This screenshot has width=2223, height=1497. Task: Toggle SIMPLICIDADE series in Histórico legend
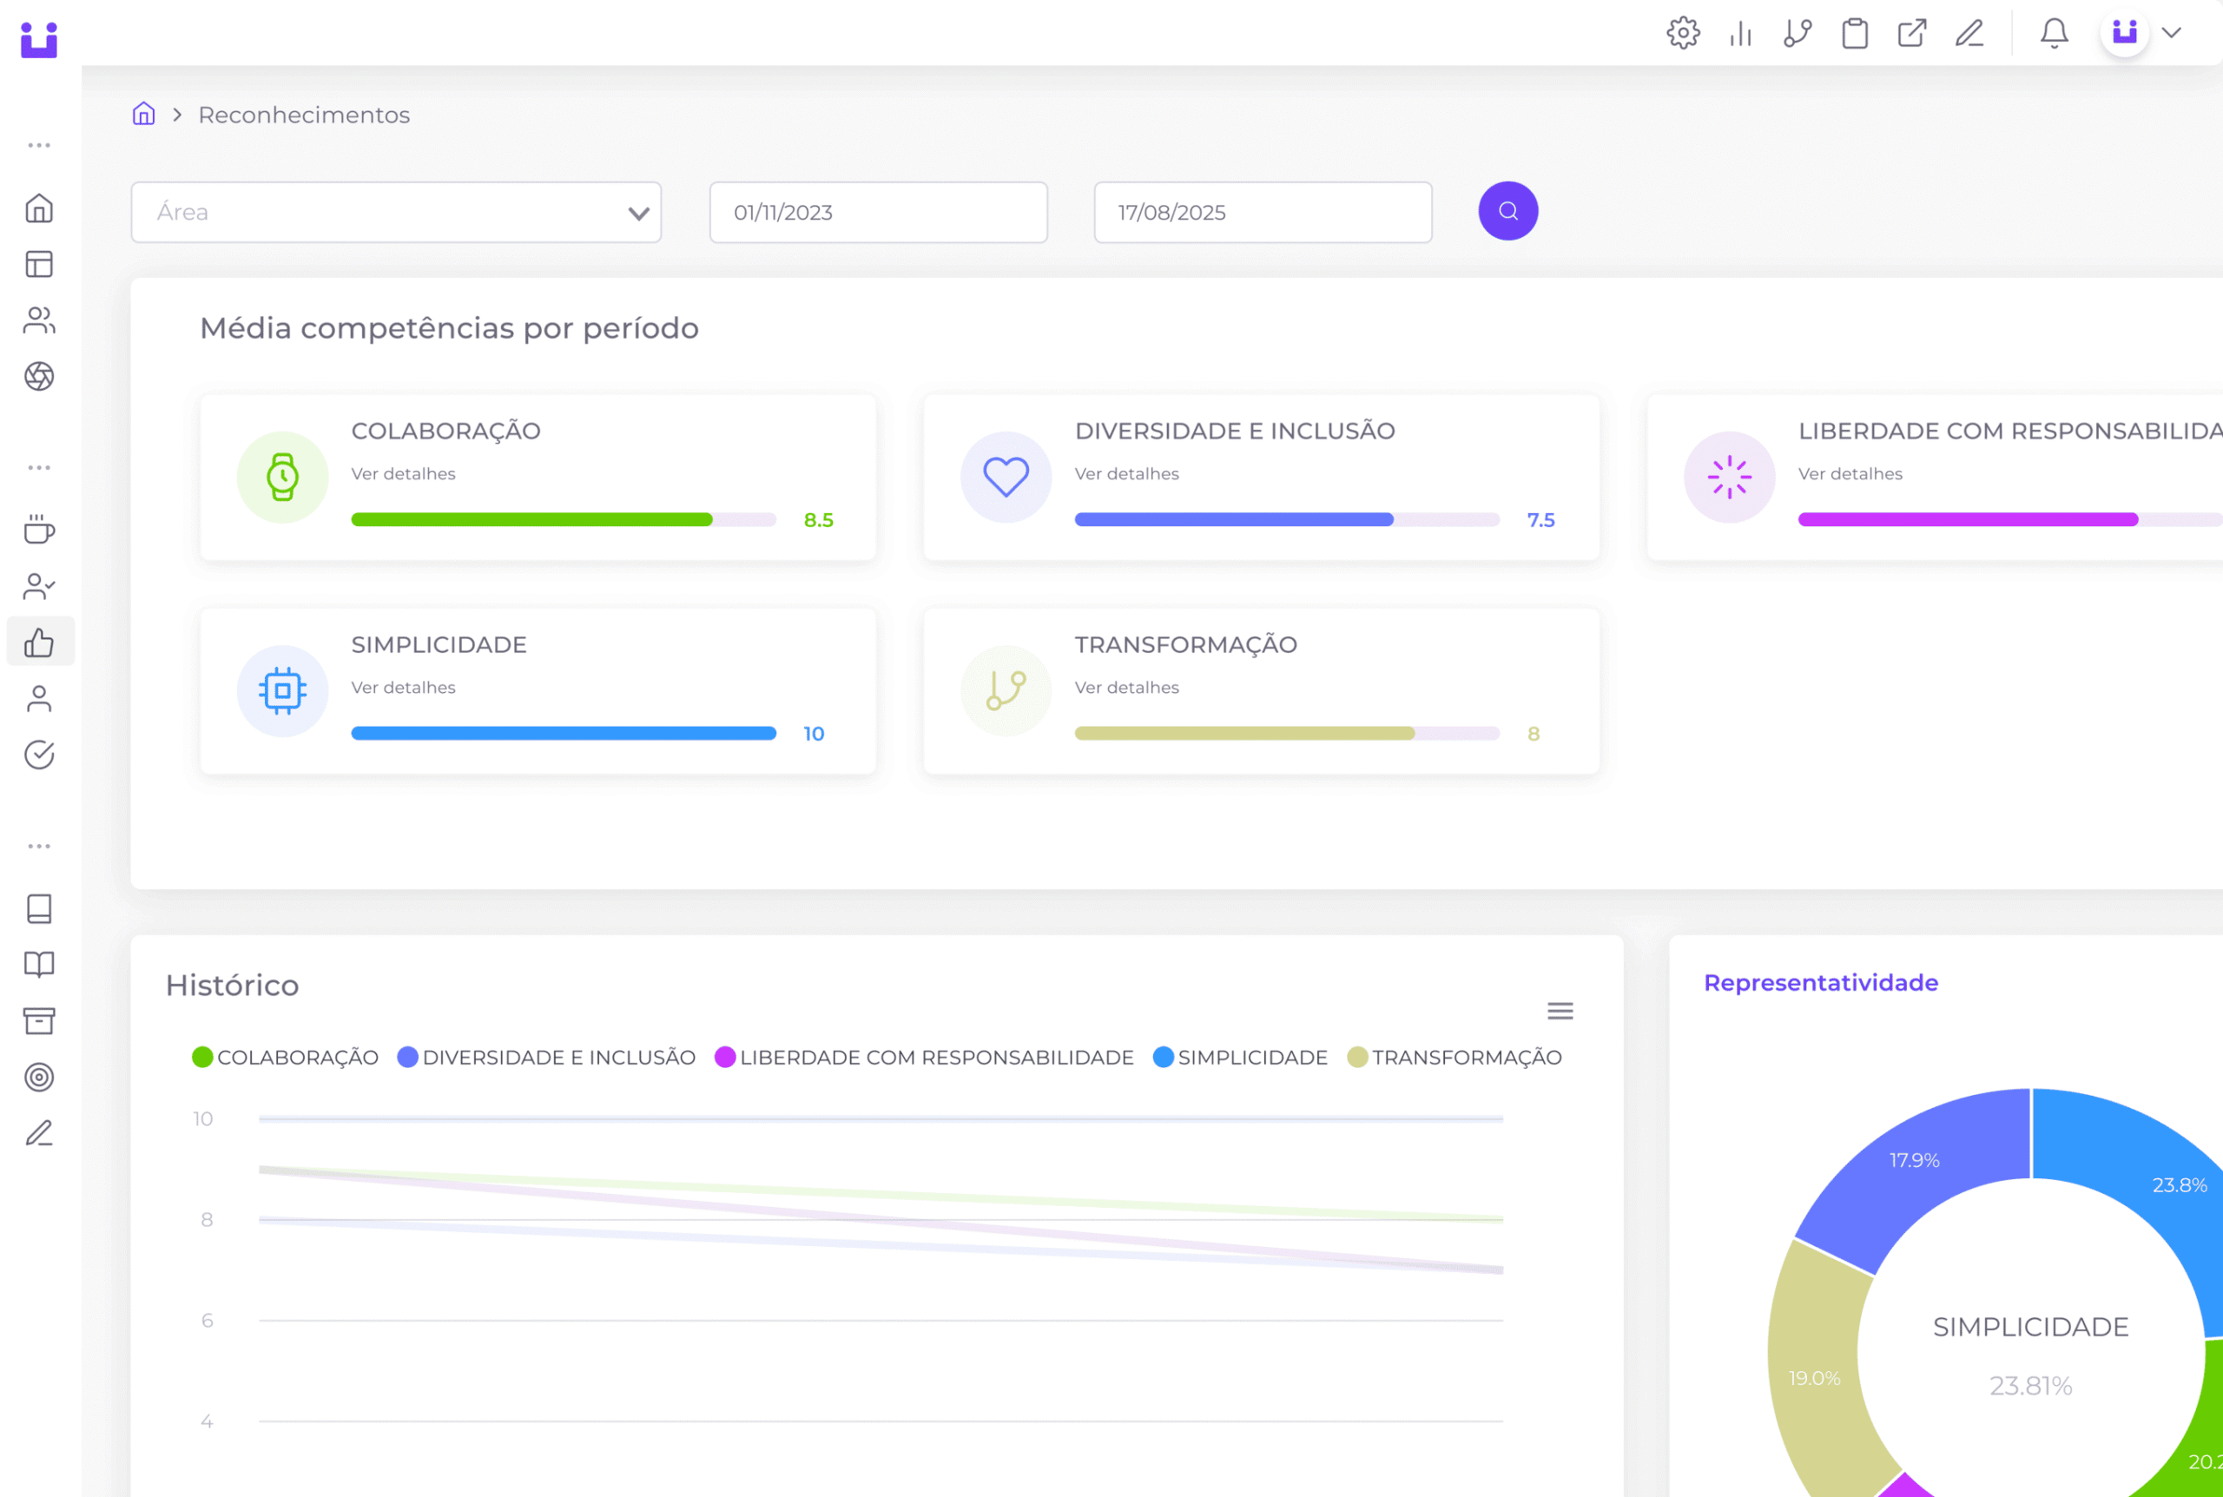1251,1057
